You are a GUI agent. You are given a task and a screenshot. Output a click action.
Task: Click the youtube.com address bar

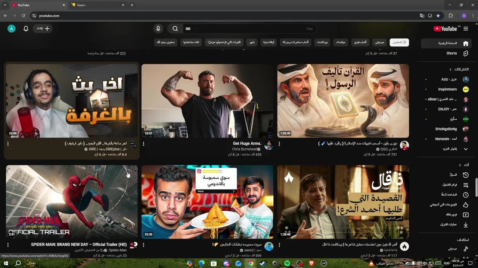point(224,16)
